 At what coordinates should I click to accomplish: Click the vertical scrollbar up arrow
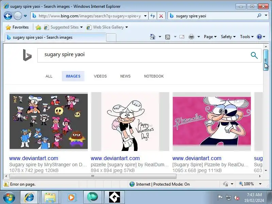coord(266,47)
